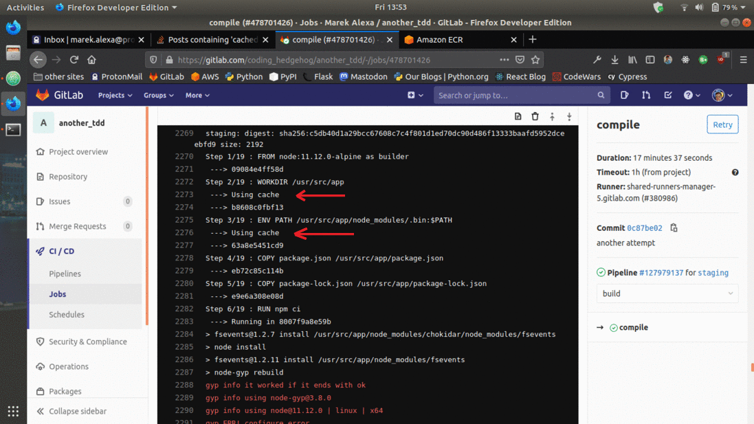The height and width of the screenshot is (424, 754).
Task: Save page to Pocket icon
Action: 520,60
